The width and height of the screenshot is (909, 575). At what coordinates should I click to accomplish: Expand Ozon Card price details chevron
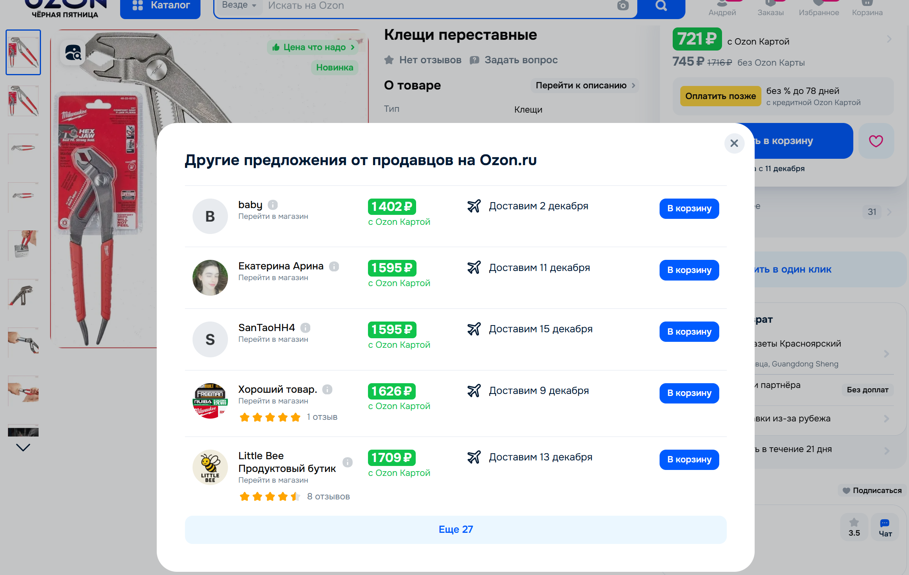(889, 39)
